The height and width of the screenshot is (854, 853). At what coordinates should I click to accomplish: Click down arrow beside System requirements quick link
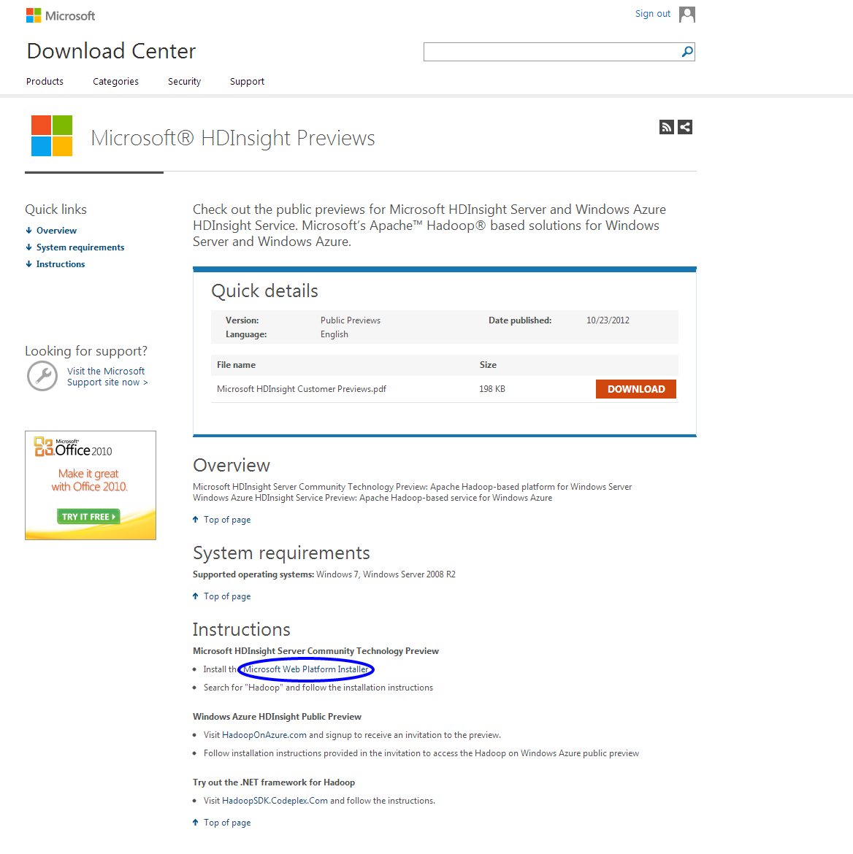(29, 247)
